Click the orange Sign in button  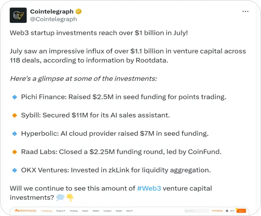pyautogui.click(x=241, y=211)
